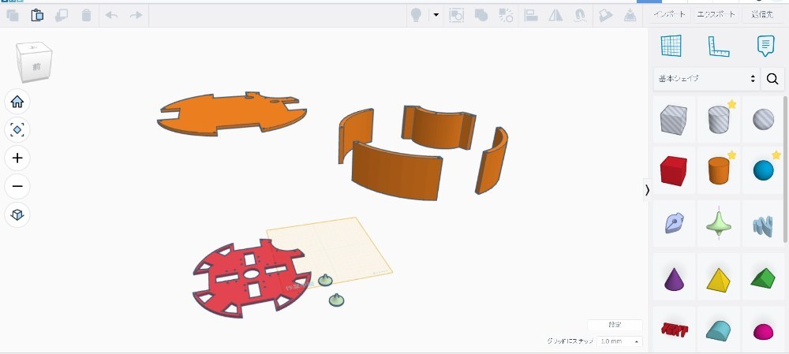The height and width of the screenshot is (354, 789).
Task: Click the view cube front face 前
Action: point(36,66)
